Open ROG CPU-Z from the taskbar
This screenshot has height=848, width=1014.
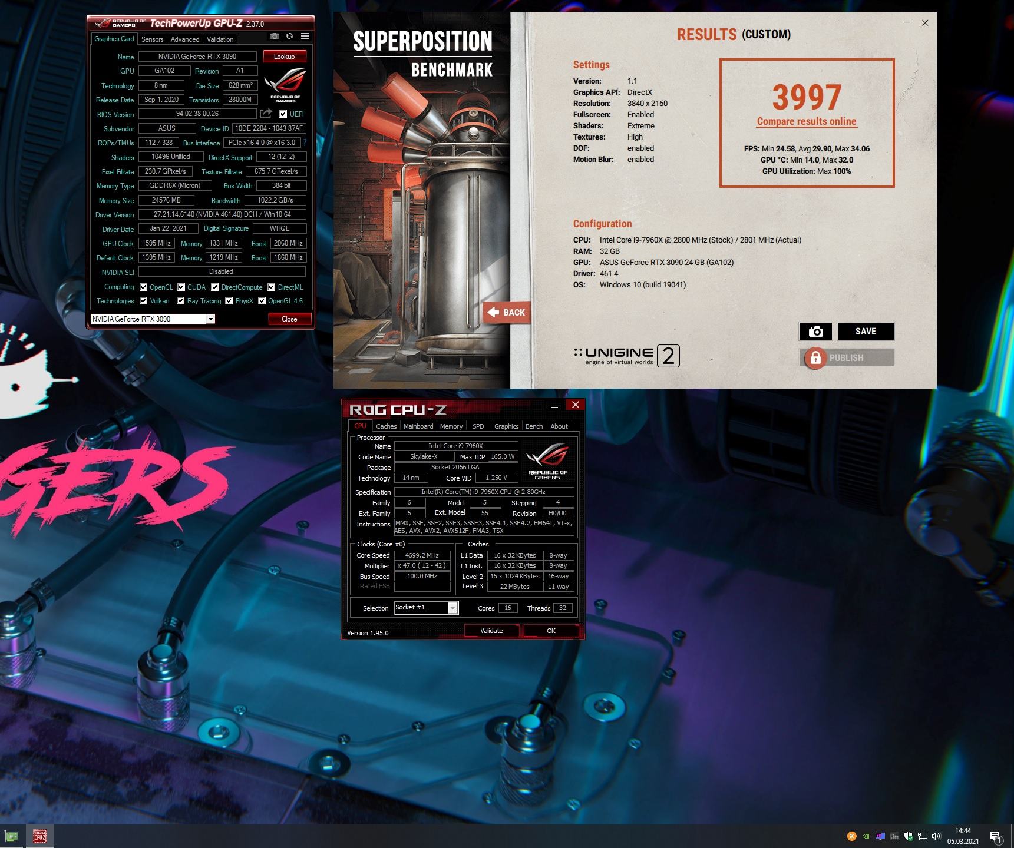point(39,836)
